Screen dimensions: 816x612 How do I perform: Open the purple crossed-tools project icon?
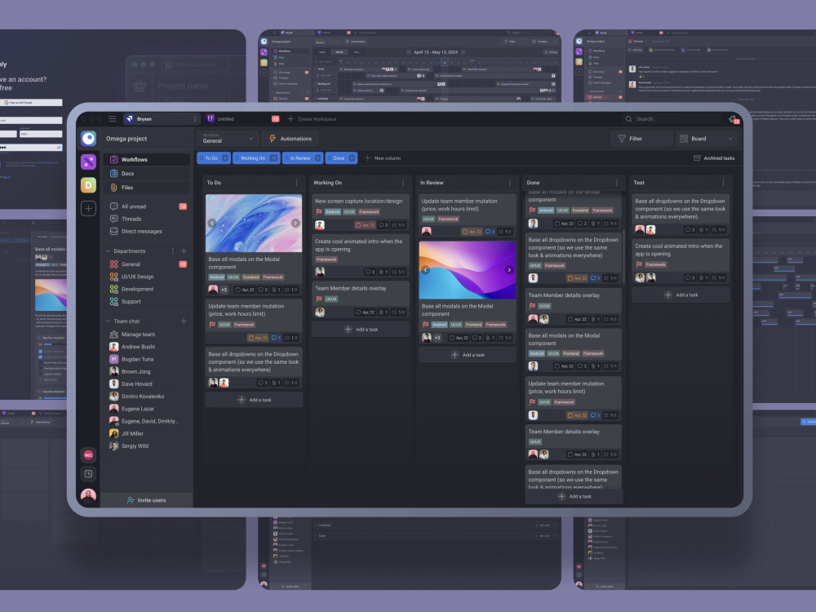point(88,162)
